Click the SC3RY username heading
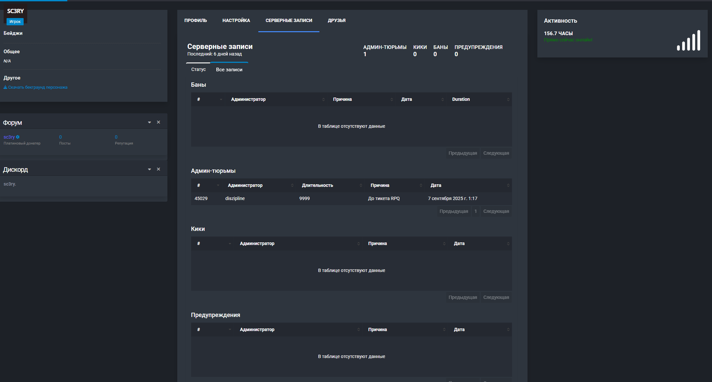The width and height of the screenshot is (712, 382). (x=15, y=11)
